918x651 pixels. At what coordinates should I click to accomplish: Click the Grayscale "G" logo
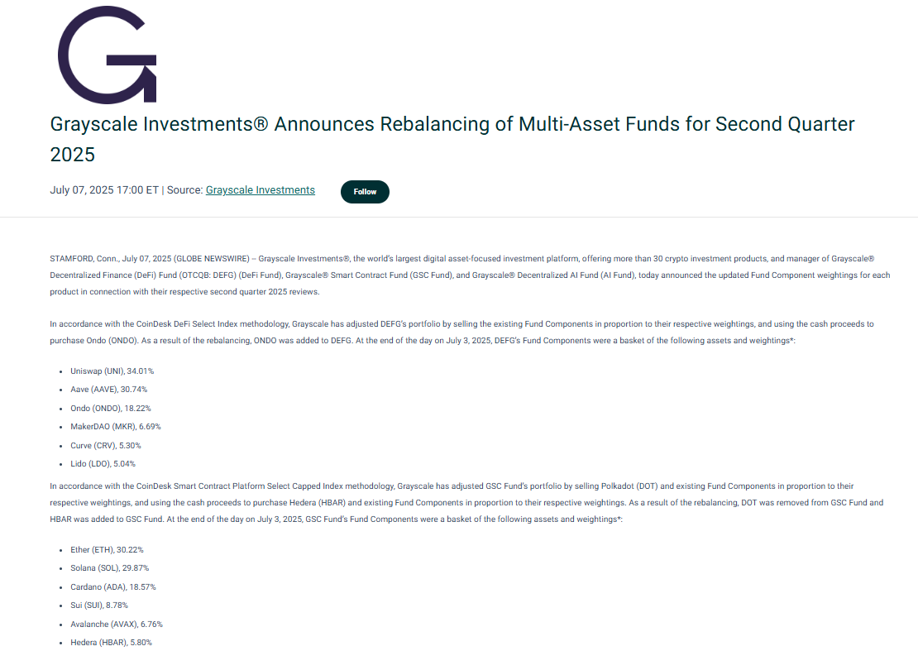tap(106, 54)
